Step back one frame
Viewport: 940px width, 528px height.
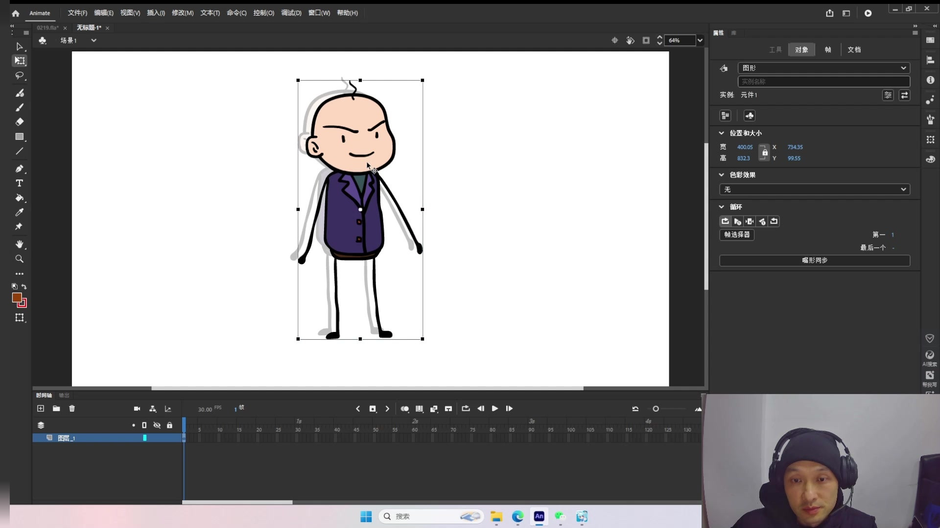[x=481, y=409]
